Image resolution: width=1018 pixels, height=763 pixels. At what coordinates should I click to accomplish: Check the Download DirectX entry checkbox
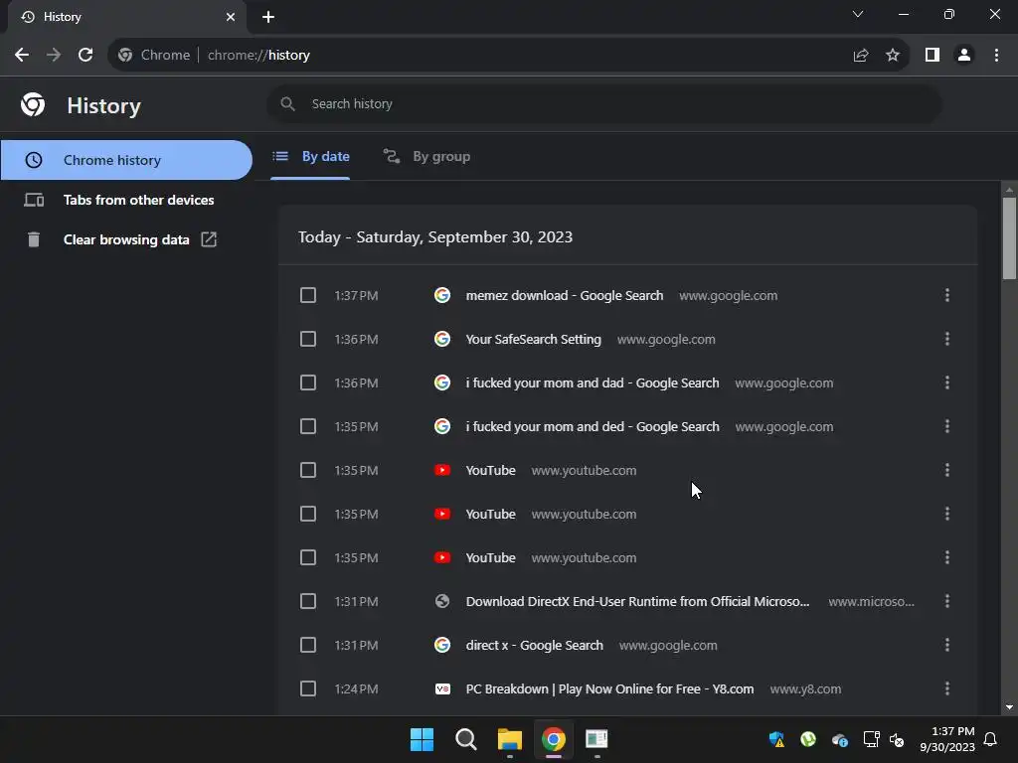coord(308,601)
